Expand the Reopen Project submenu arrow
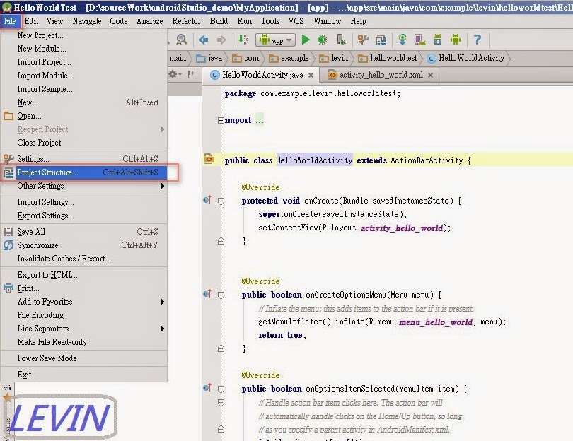 tap(163, 129)
